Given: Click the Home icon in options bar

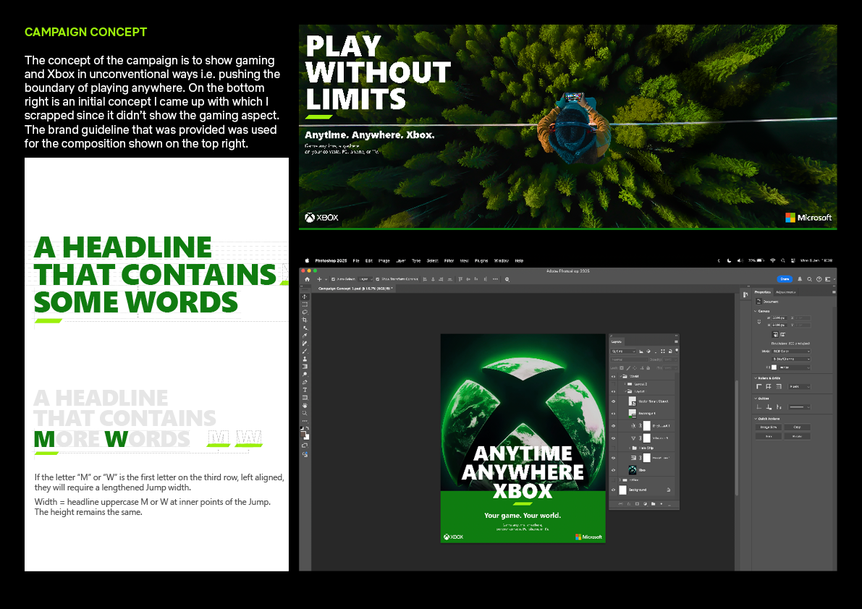Looking at the screenshot, I should coord(308,279).
